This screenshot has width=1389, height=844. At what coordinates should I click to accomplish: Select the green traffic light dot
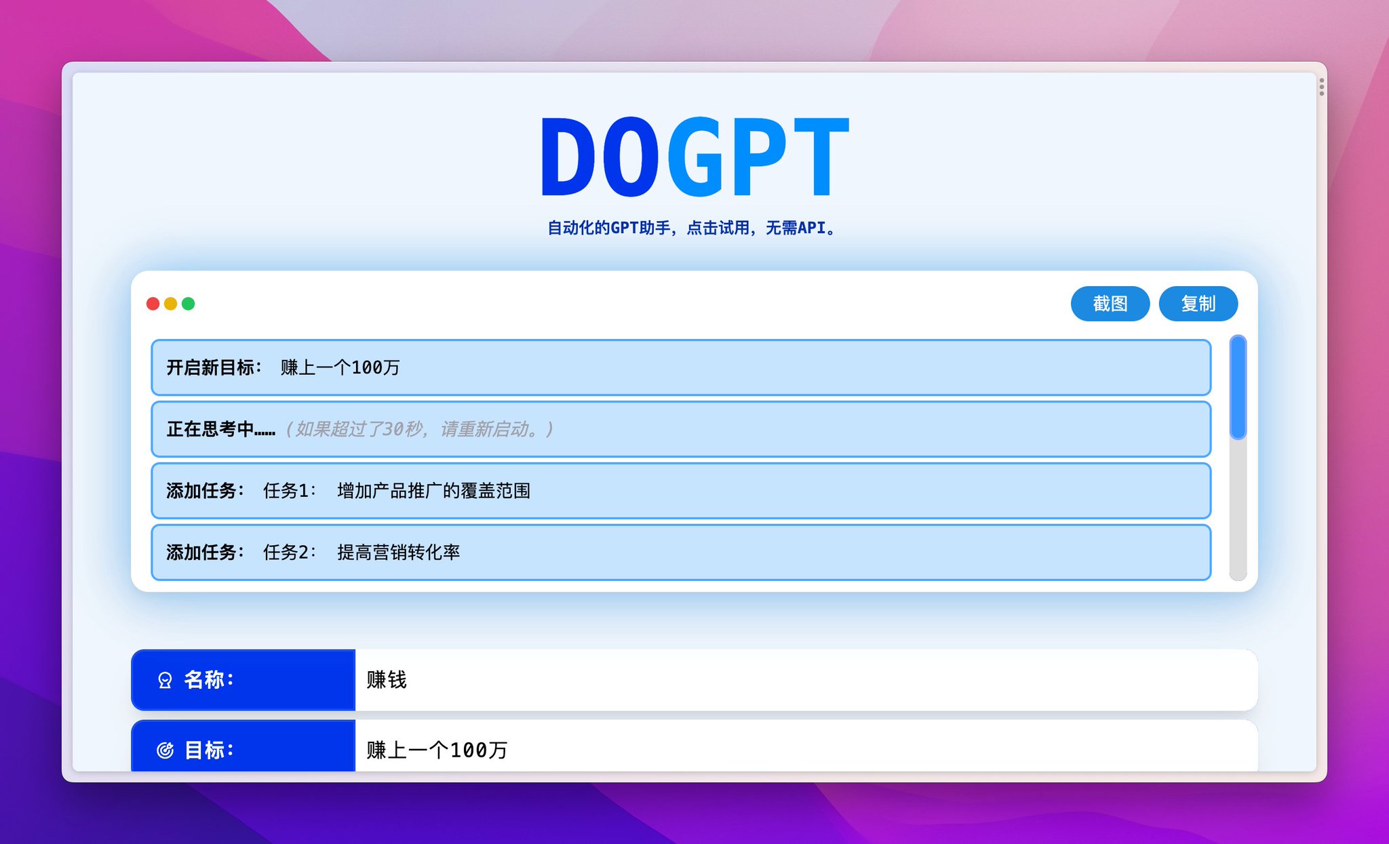pos(188,304)
